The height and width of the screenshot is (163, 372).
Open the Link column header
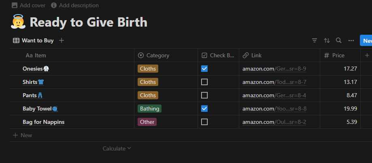coord(256,55)
